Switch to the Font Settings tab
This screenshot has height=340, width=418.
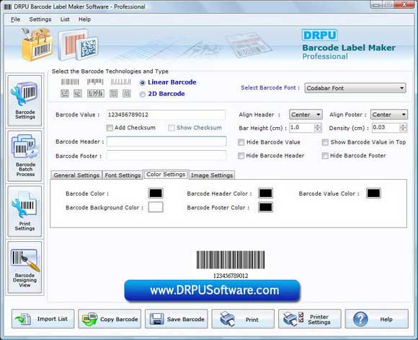123,175
